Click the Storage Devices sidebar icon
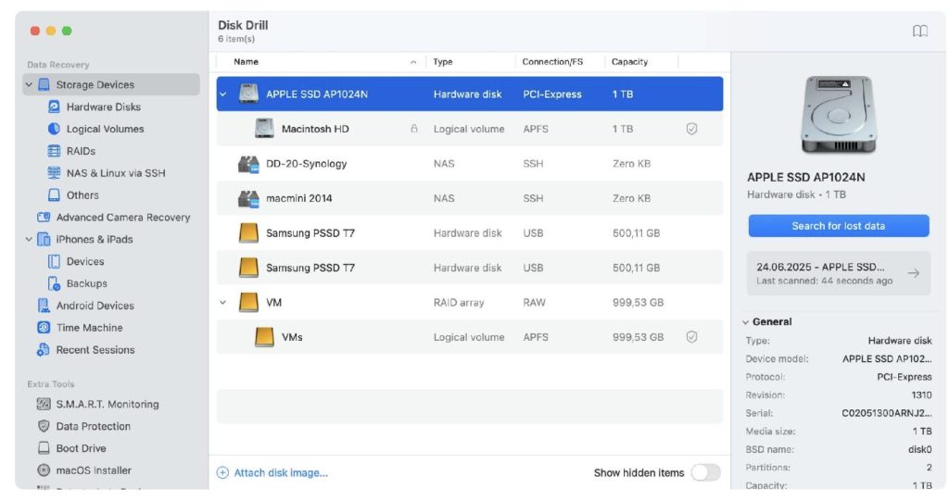The width and height of the screenshot is (949, 501). pos(44,84)
